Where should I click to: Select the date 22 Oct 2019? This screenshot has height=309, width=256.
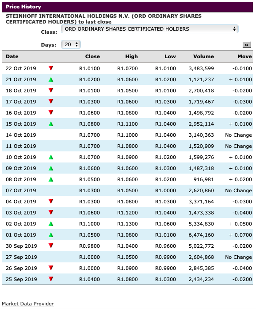coord(21,68)
